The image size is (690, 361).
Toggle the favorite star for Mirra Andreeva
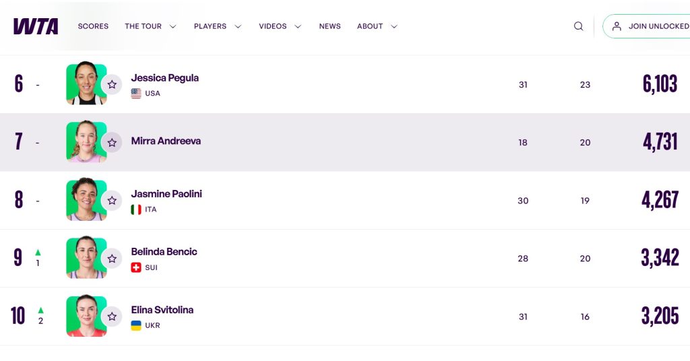point(112,142)
